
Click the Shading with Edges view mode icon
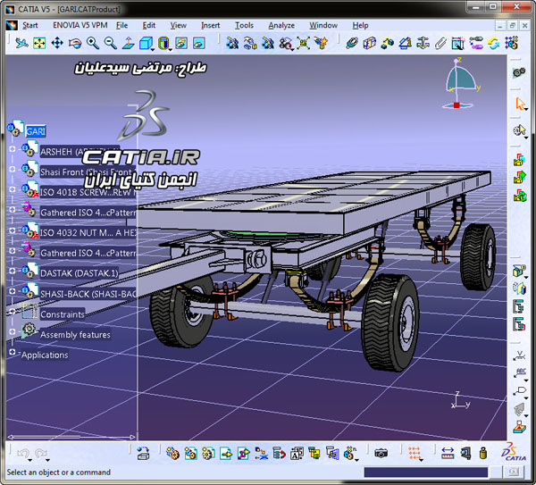(163, 44)
